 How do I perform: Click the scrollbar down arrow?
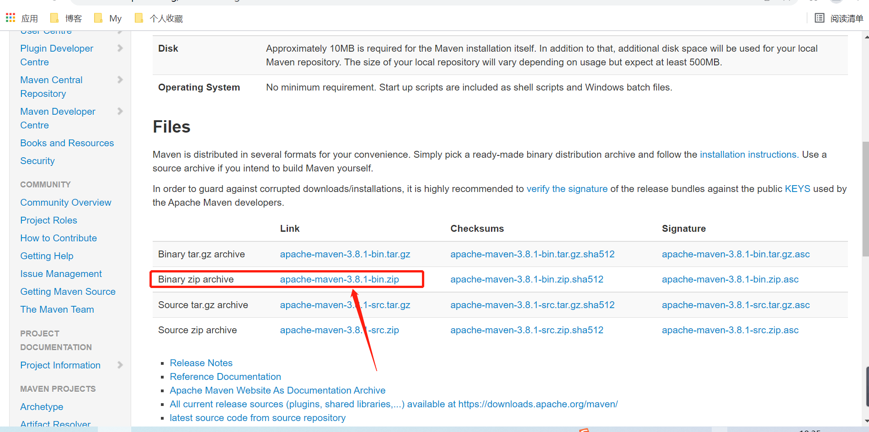pyautogui.click(x=865, y=421)
